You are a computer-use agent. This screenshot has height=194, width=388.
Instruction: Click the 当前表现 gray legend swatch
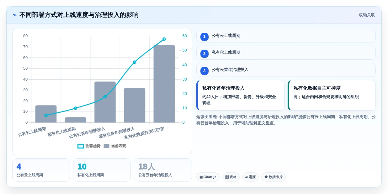(x=107, y=146)
